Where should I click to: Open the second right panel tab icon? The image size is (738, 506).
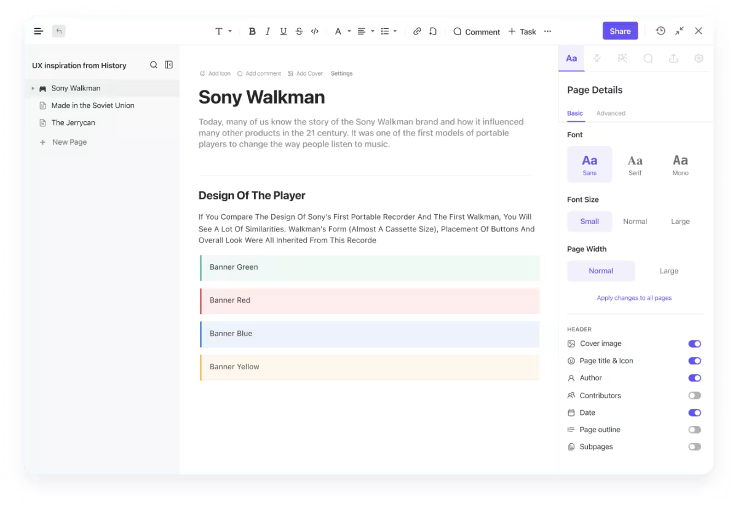pyautogui.click(x=597, y=58)
